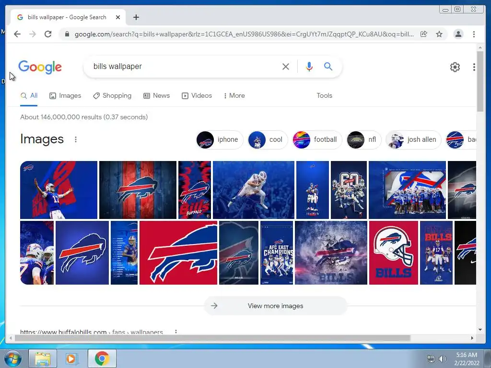Select the All search tab

click(x=29, y=95)
